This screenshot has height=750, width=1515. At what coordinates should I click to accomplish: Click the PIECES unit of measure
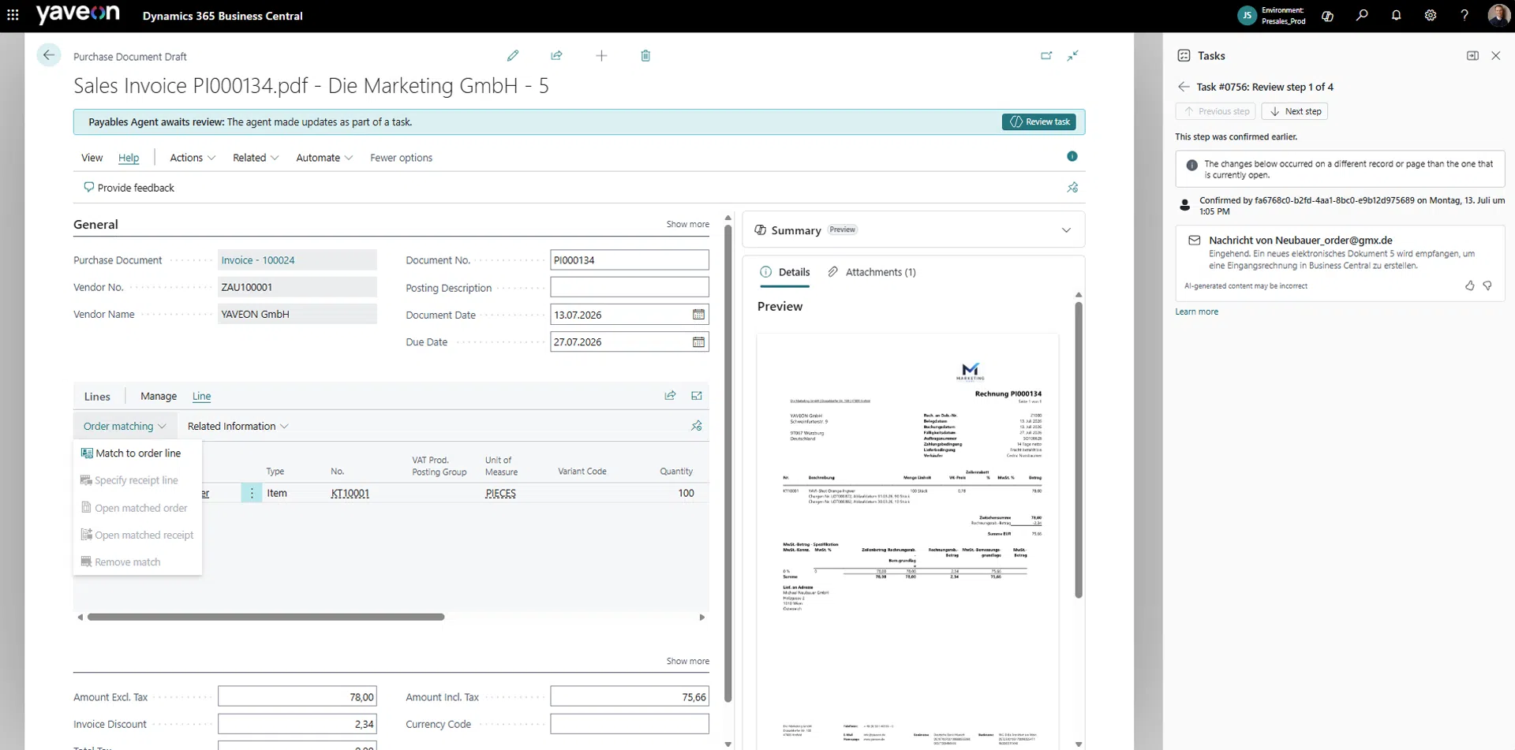(x=500, y=493)
